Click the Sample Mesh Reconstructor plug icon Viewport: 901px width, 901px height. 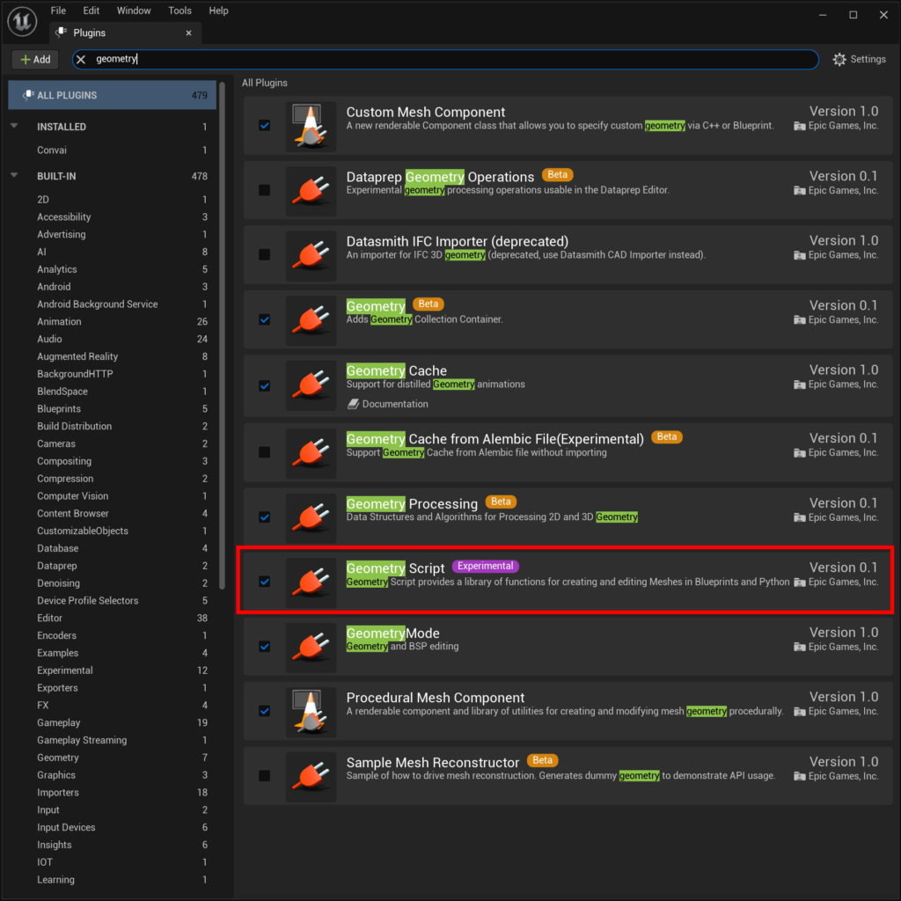(x=311, y=776)
